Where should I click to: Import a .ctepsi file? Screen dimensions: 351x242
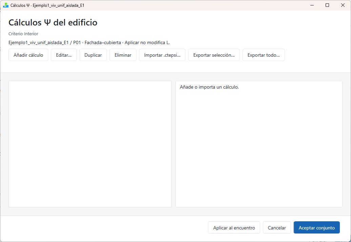point(162,55)
